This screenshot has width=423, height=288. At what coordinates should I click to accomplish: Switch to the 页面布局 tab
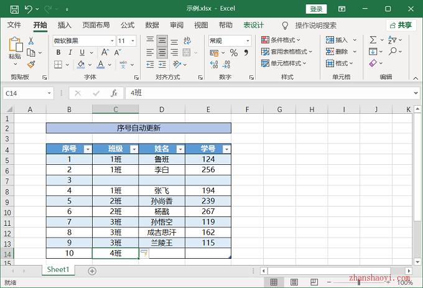click(96, 25)
